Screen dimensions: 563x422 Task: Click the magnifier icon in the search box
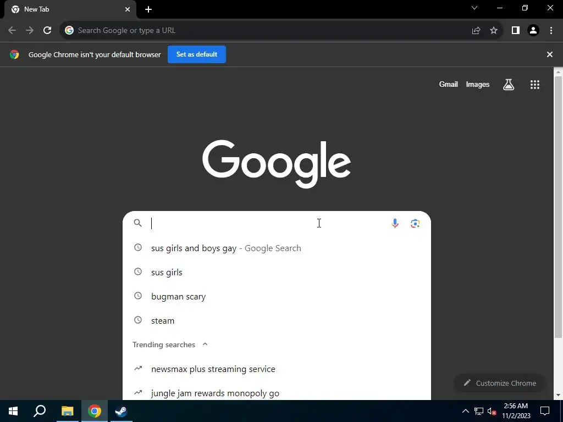[x=138, y=223]
